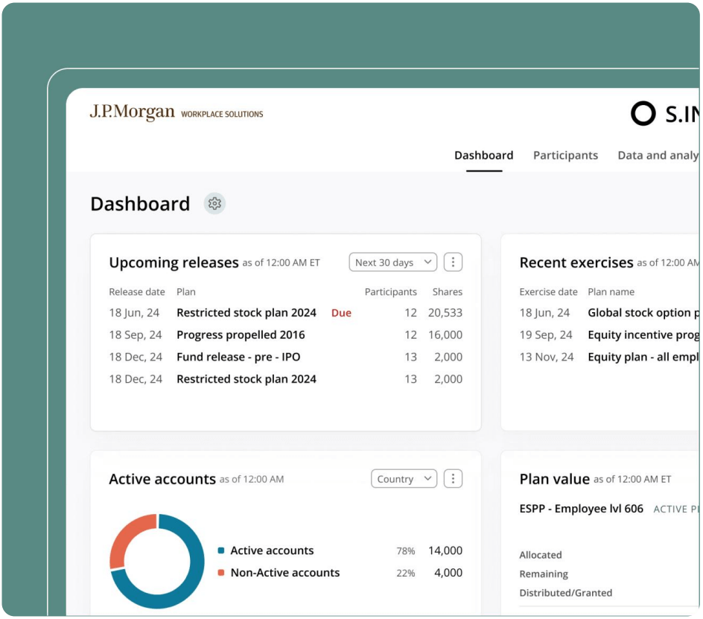
Task: Click the J.P. Morgan Workplace Solutions logo
Action: coord(176,113)
